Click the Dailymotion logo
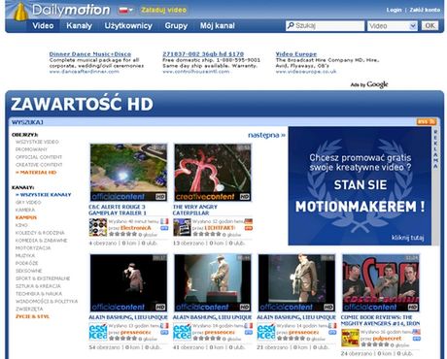The width and height of the screenshot is (447, 359). [x=62, y=11]
